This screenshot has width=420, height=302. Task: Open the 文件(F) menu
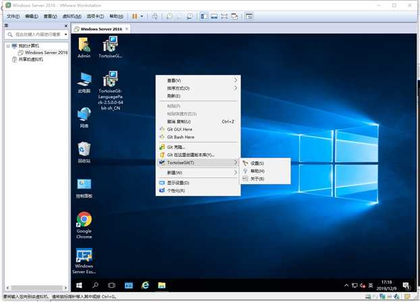coord(13,16)
